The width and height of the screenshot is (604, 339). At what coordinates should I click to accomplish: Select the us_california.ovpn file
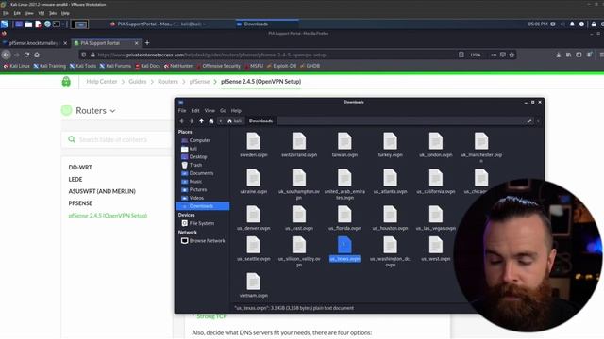(436, 182)
